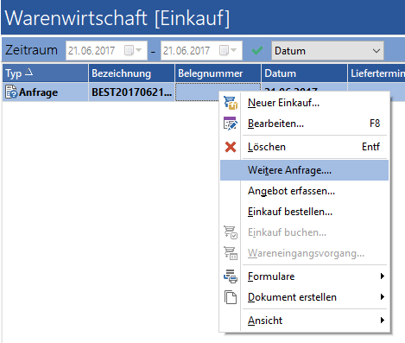Open the Ansicht menu entry
Image resolution: width=405 pixels, height=343 pixels.
tap(304, 321)
